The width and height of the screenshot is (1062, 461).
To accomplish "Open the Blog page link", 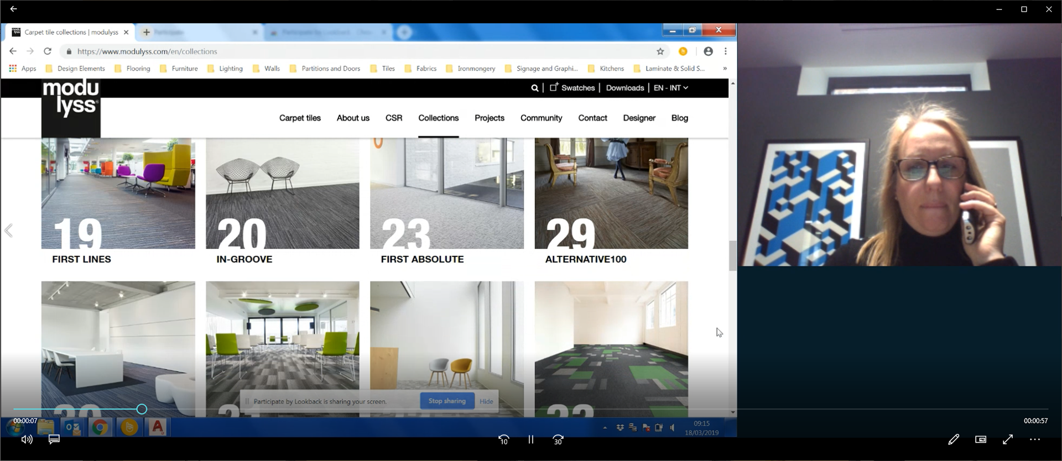I will pyautogui.click(x=680, y=118).
